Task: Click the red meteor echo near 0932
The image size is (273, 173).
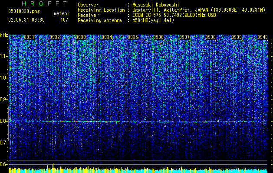Action: pos(53,122)
